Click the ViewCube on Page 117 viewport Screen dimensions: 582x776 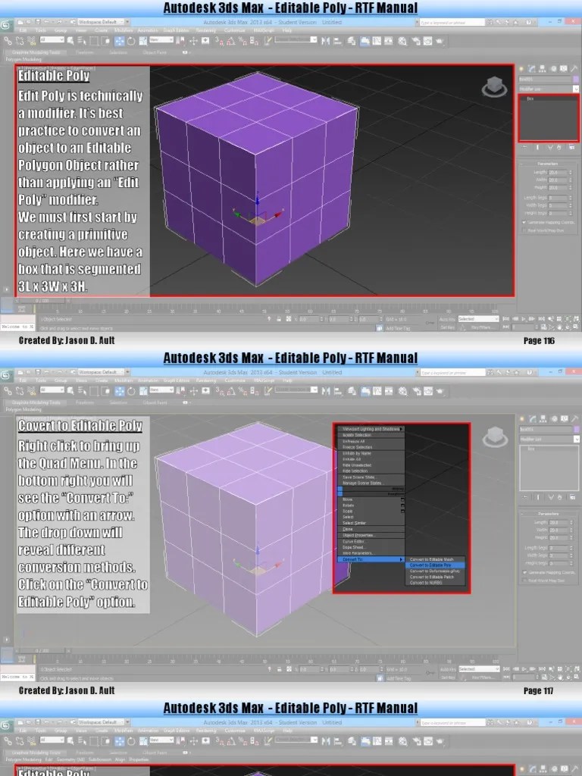pos(494,437)
